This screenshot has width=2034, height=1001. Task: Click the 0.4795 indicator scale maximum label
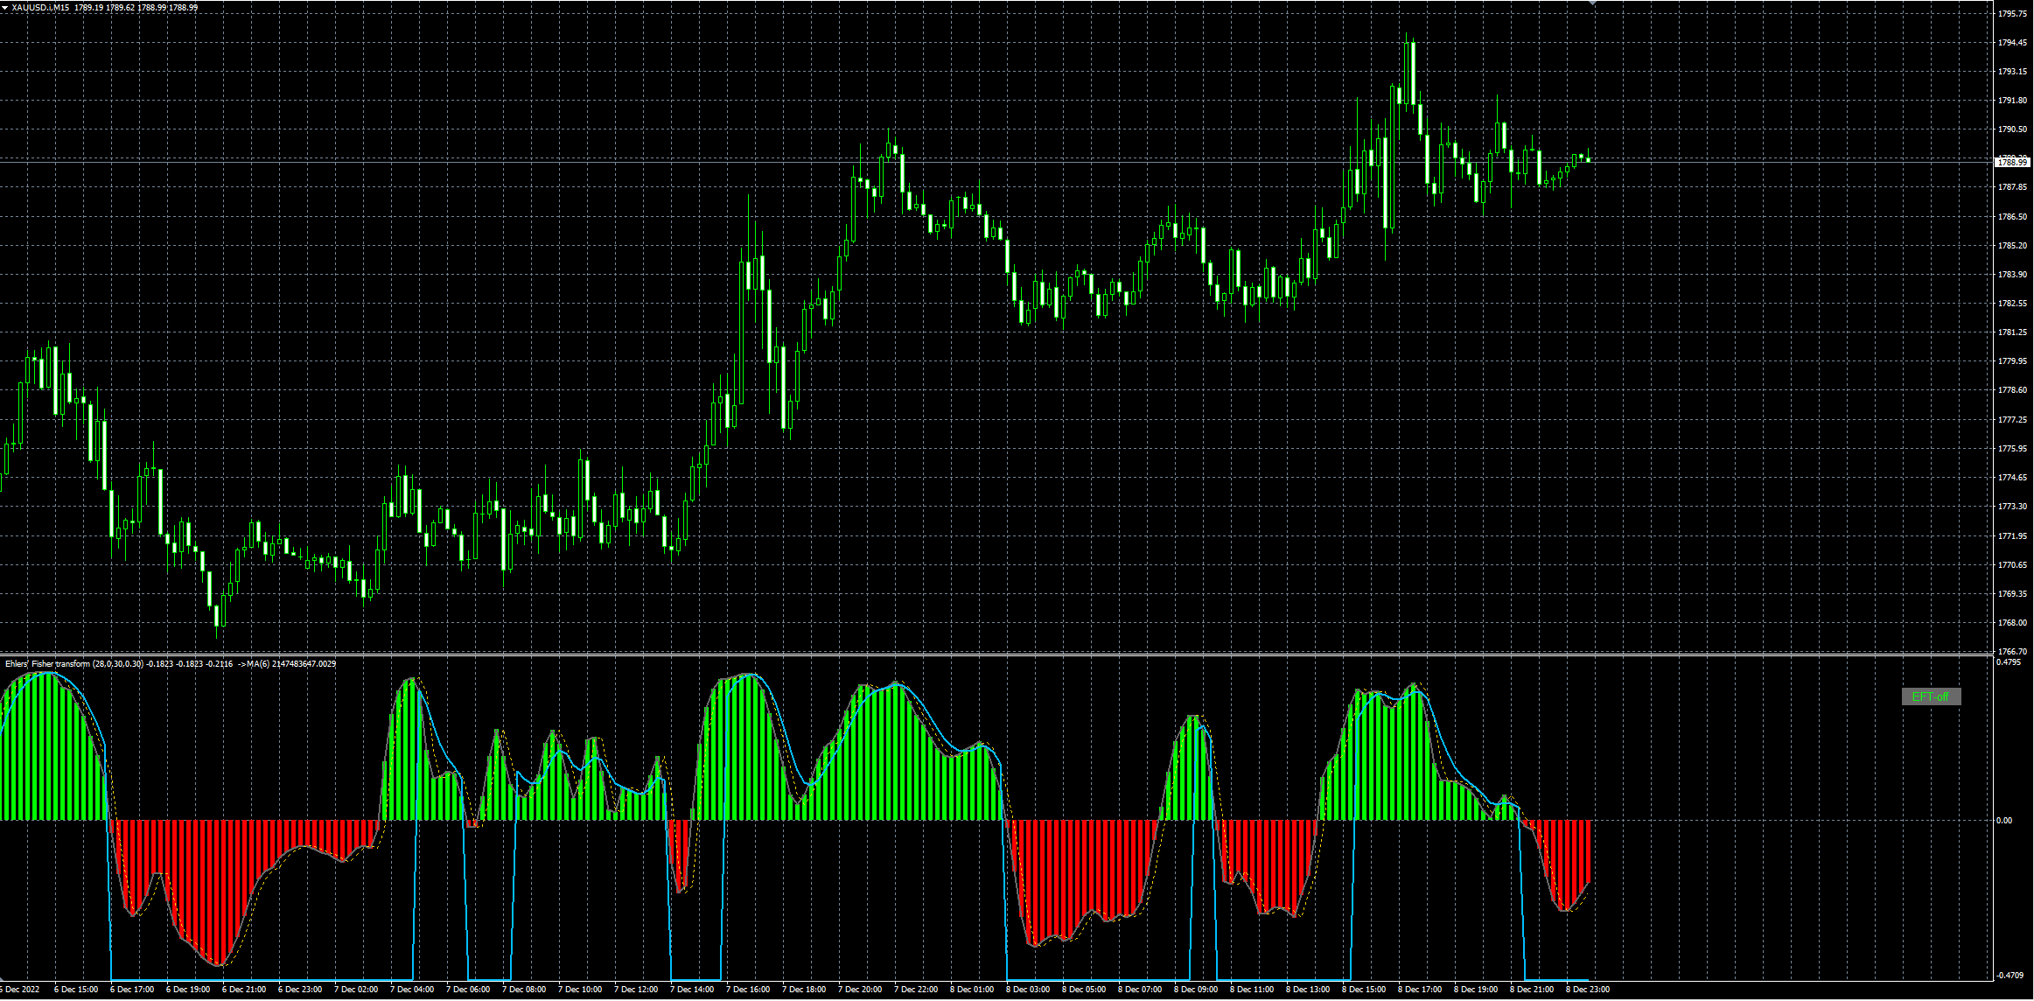[x=2009, y=662]
